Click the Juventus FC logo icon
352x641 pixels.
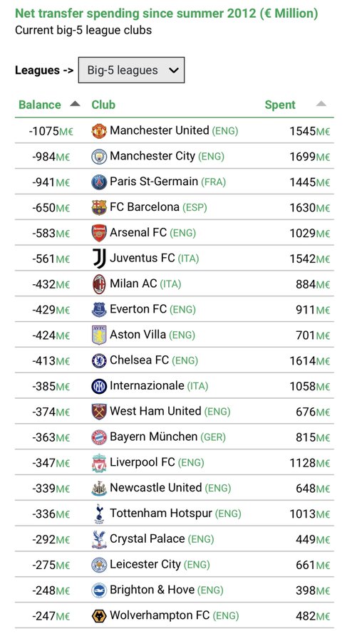(x=99, y=259)
